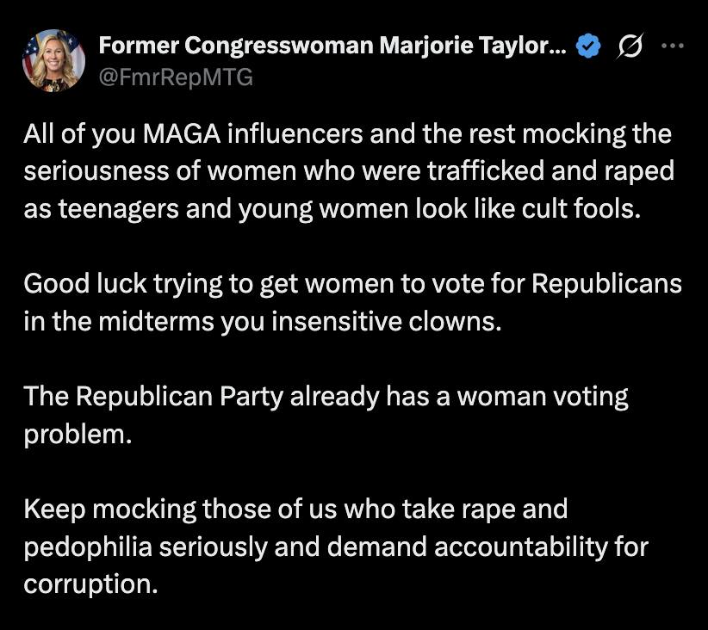Click the word "MAGA" in the post
This screenshot has height=630, width=708.
[x=182, y=135]
